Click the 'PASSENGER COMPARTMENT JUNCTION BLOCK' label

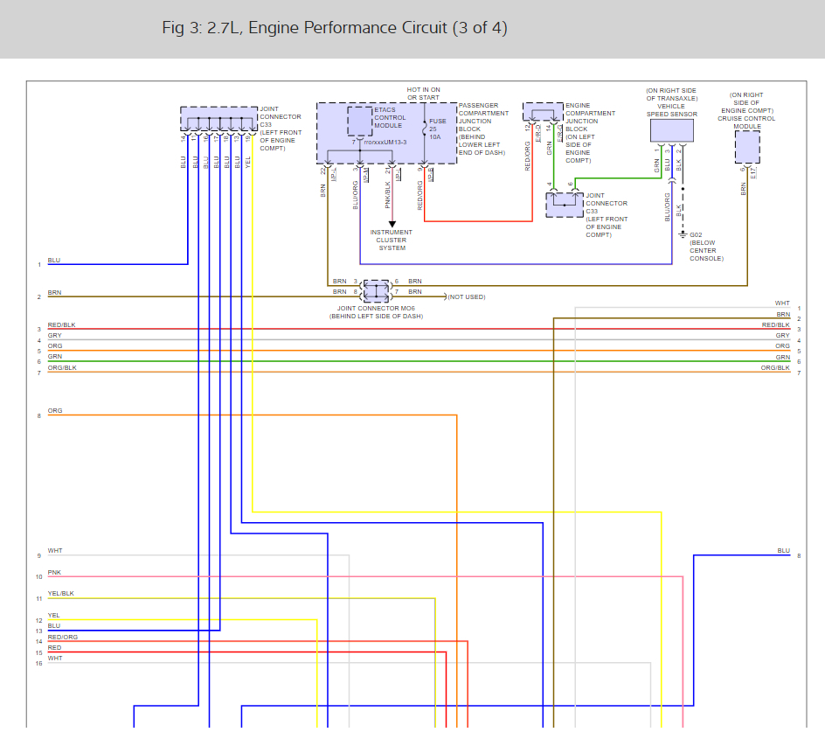483,129
